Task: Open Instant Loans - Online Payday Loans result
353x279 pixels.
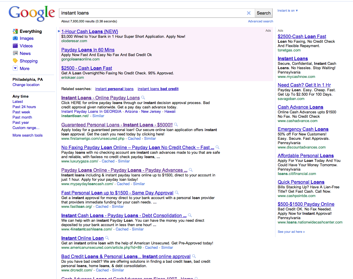Action: pyautogui.click(x=101, y=98)
